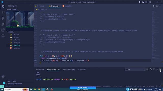This screenshot has width=163, height=91.
Task: Open editor More Actions ellipsis
Action: tap(160, 6)
